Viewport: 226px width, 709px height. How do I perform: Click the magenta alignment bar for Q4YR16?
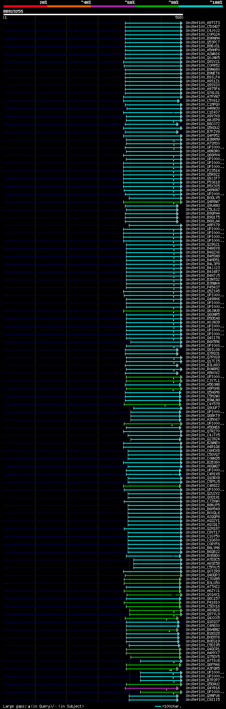point(151,688)
